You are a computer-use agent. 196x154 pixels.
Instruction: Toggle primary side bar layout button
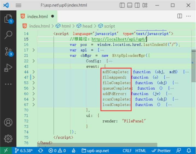122,5
